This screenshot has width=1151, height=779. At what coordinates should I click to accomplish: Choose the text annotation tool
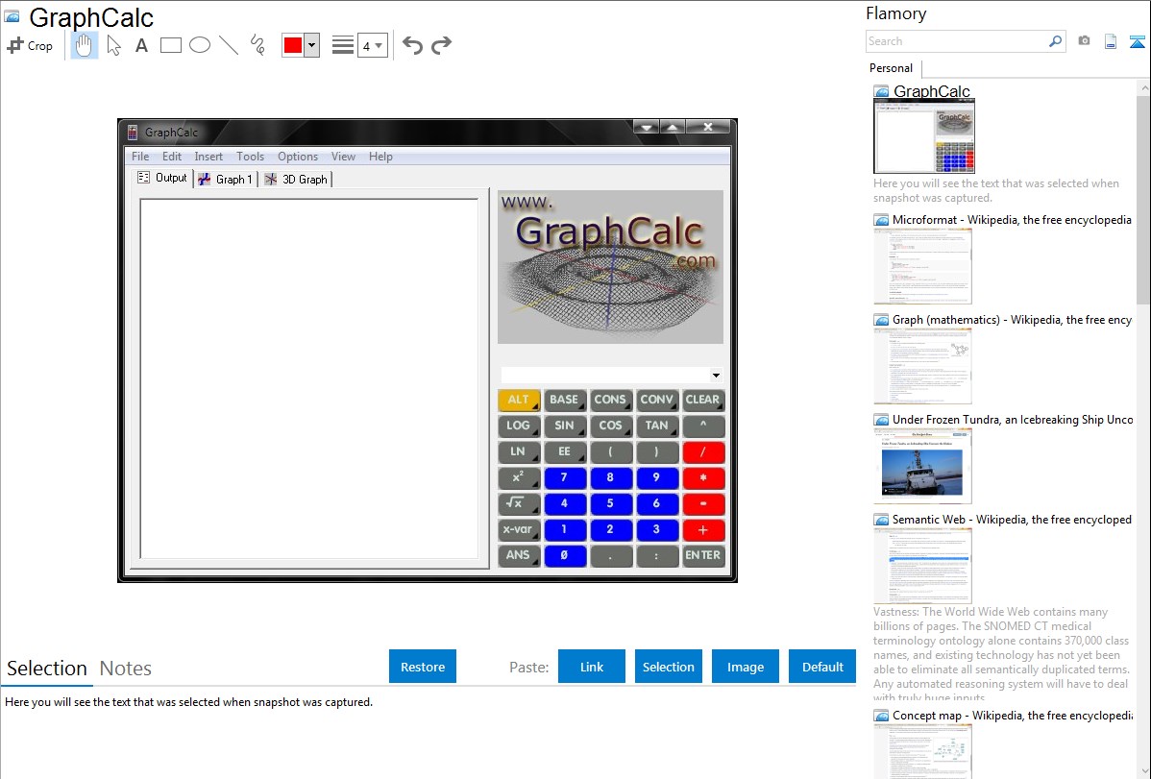coord(141,45)
